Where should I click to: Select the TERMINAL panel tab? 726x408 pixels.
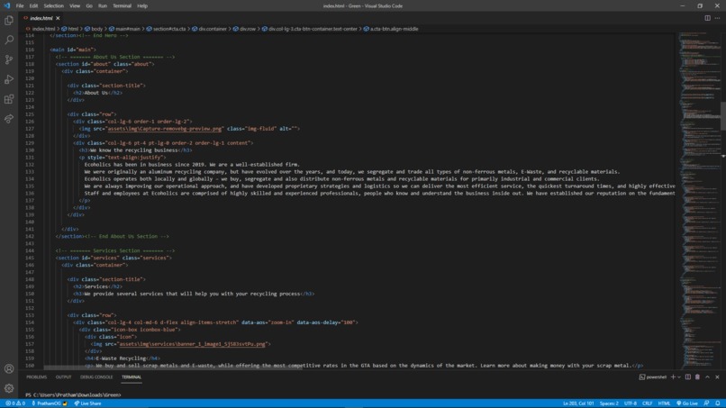pyautogui.click(x=132, y=377)
